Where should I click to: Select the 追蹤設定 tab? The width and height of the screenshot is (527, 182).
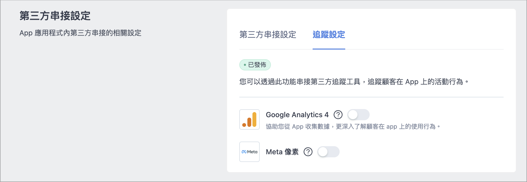(x=329, y=35)
